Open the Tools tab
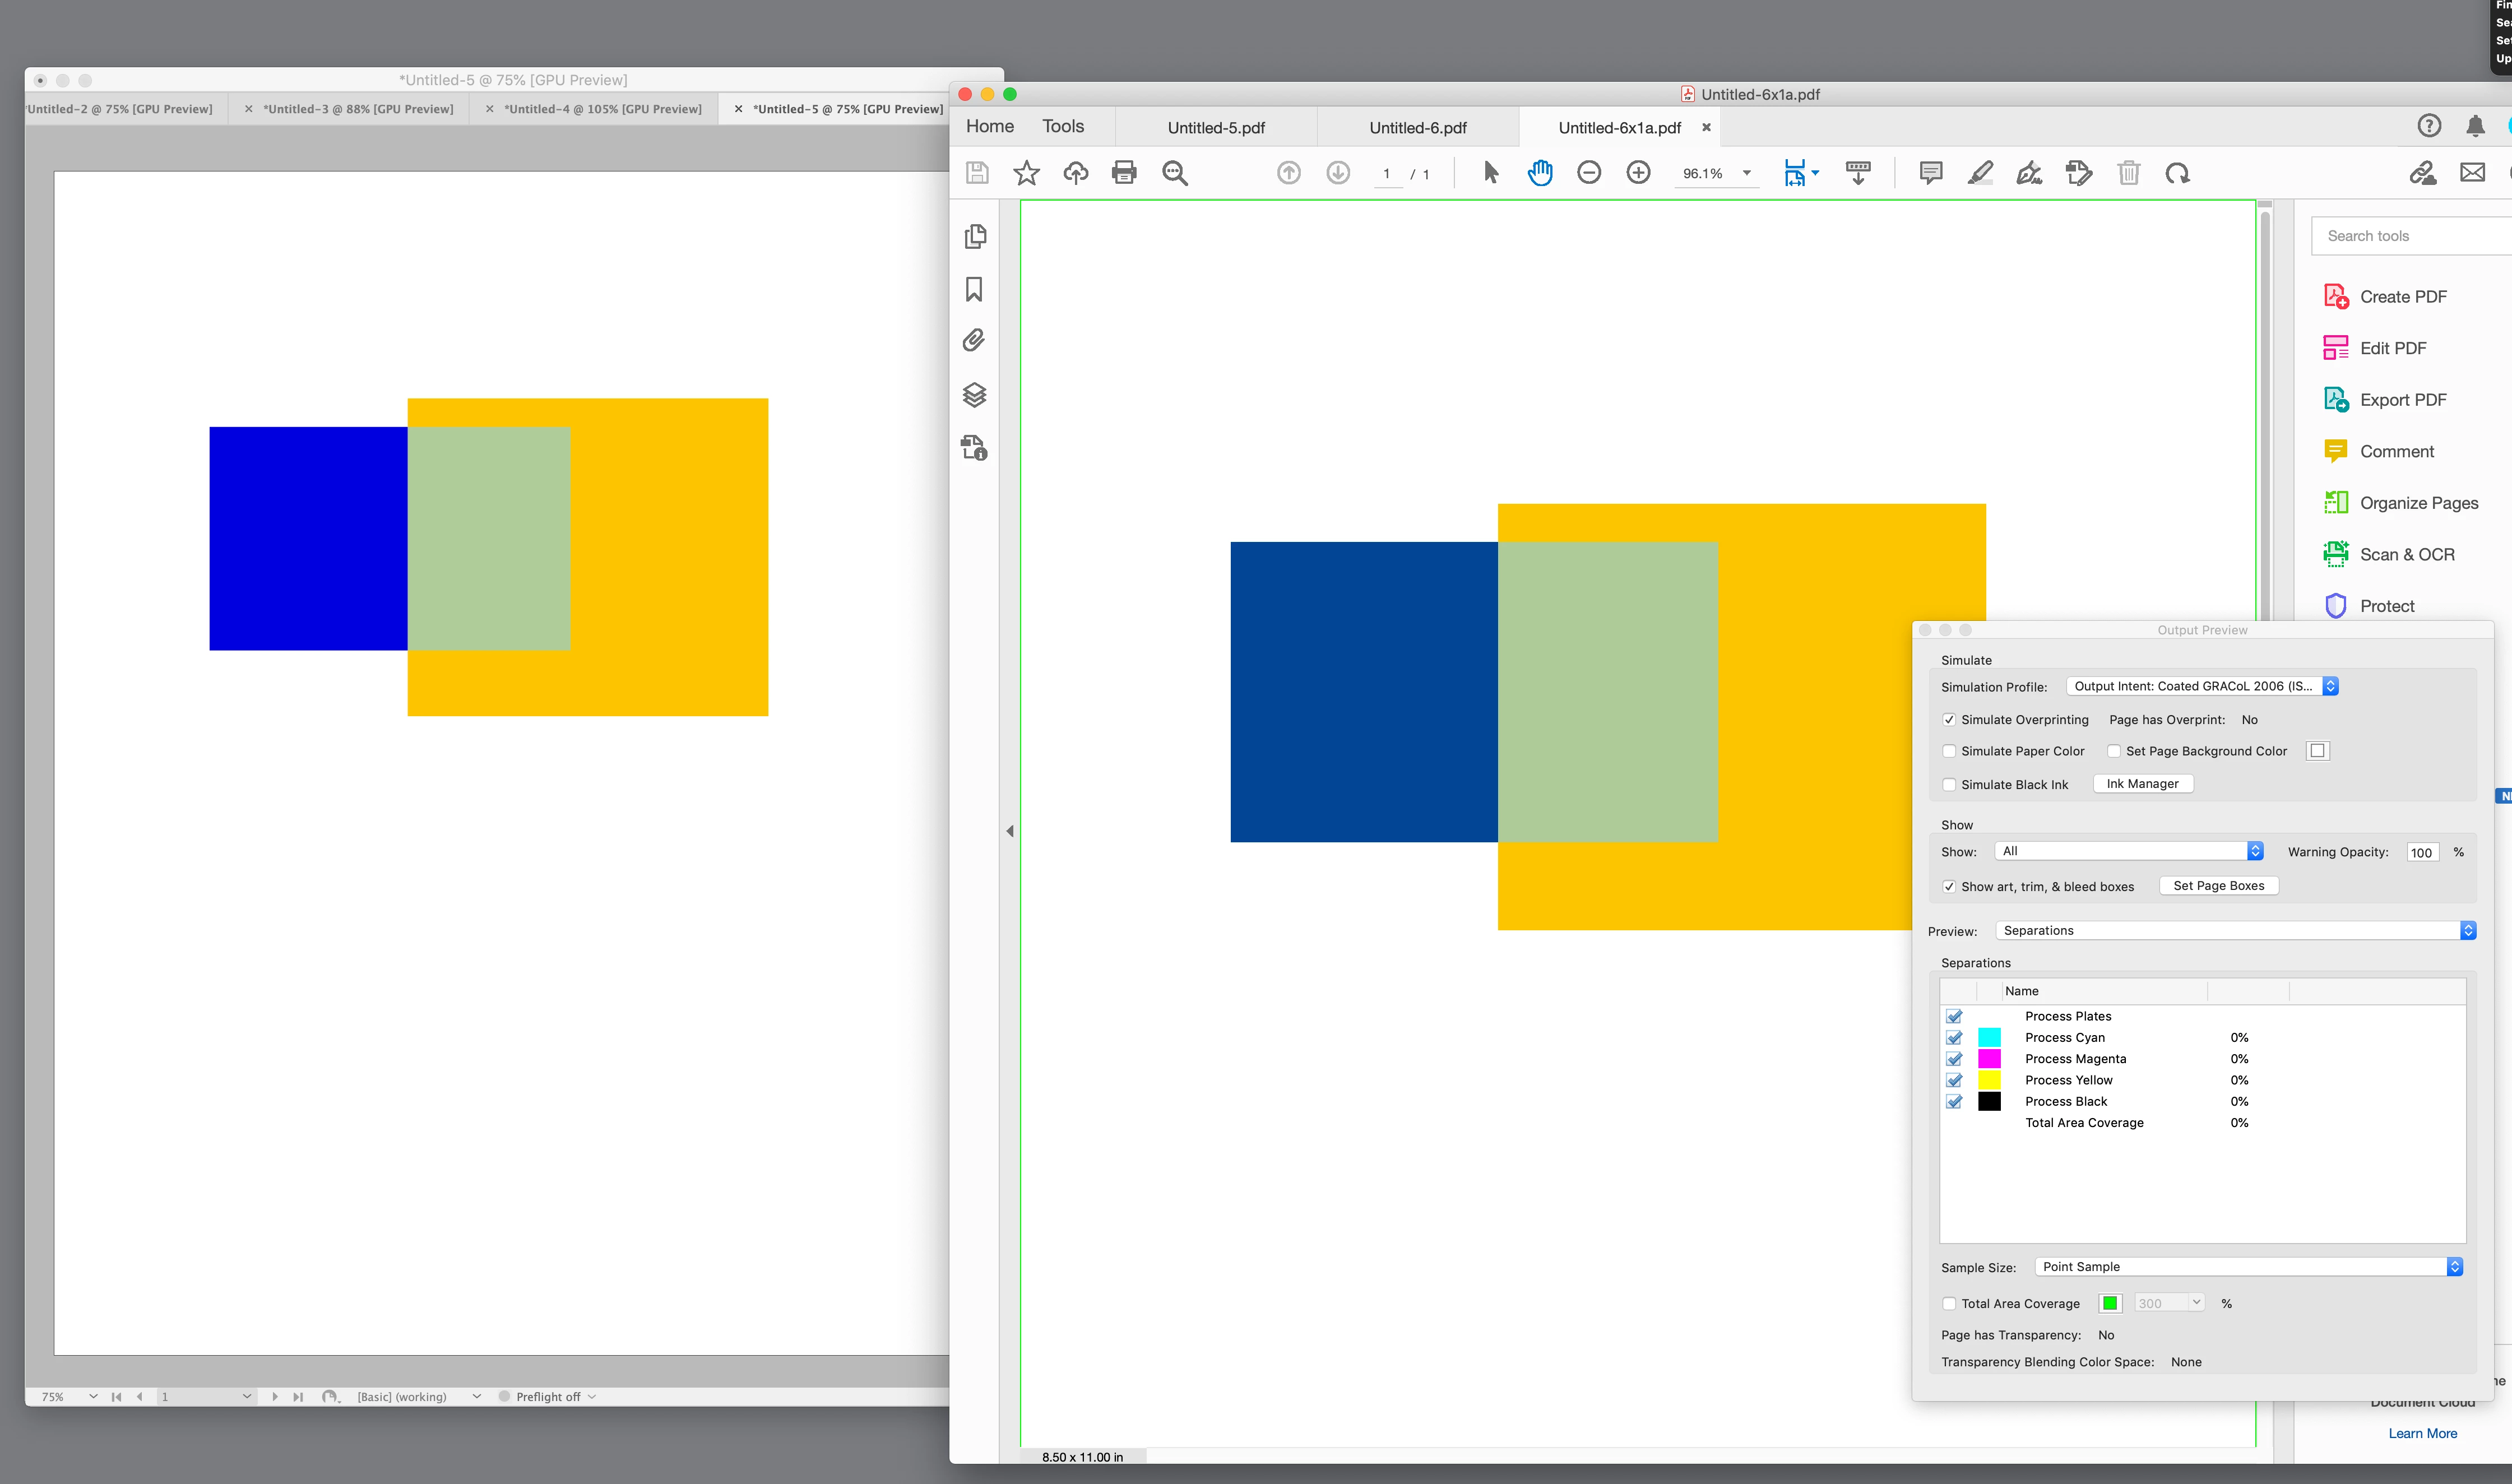The height and width of the screenshot is (1484, 2512). (1063, 126)
